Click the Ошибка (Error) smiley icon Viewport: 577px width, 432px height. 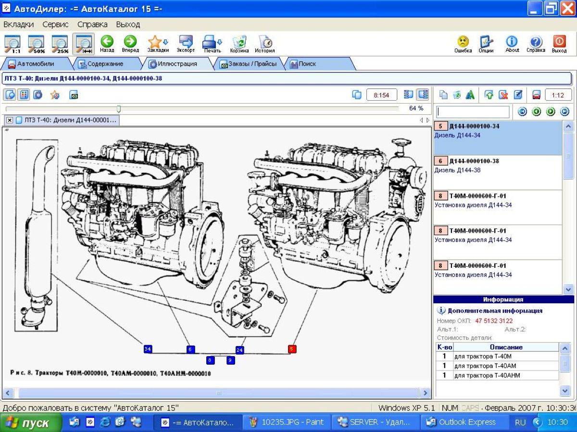(463, 42)
